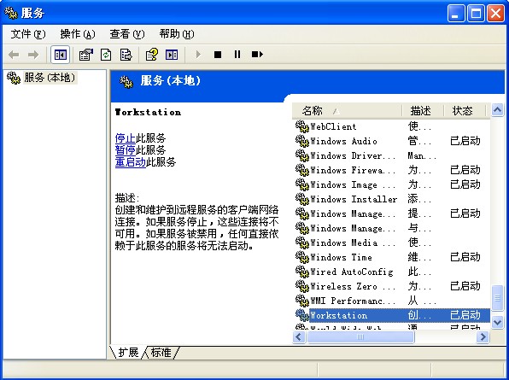Image resolution: width=509 pixels, height=380 pixels.
Task: Click the gear icon beside WebClient
Action: click(x=301, y=126)
